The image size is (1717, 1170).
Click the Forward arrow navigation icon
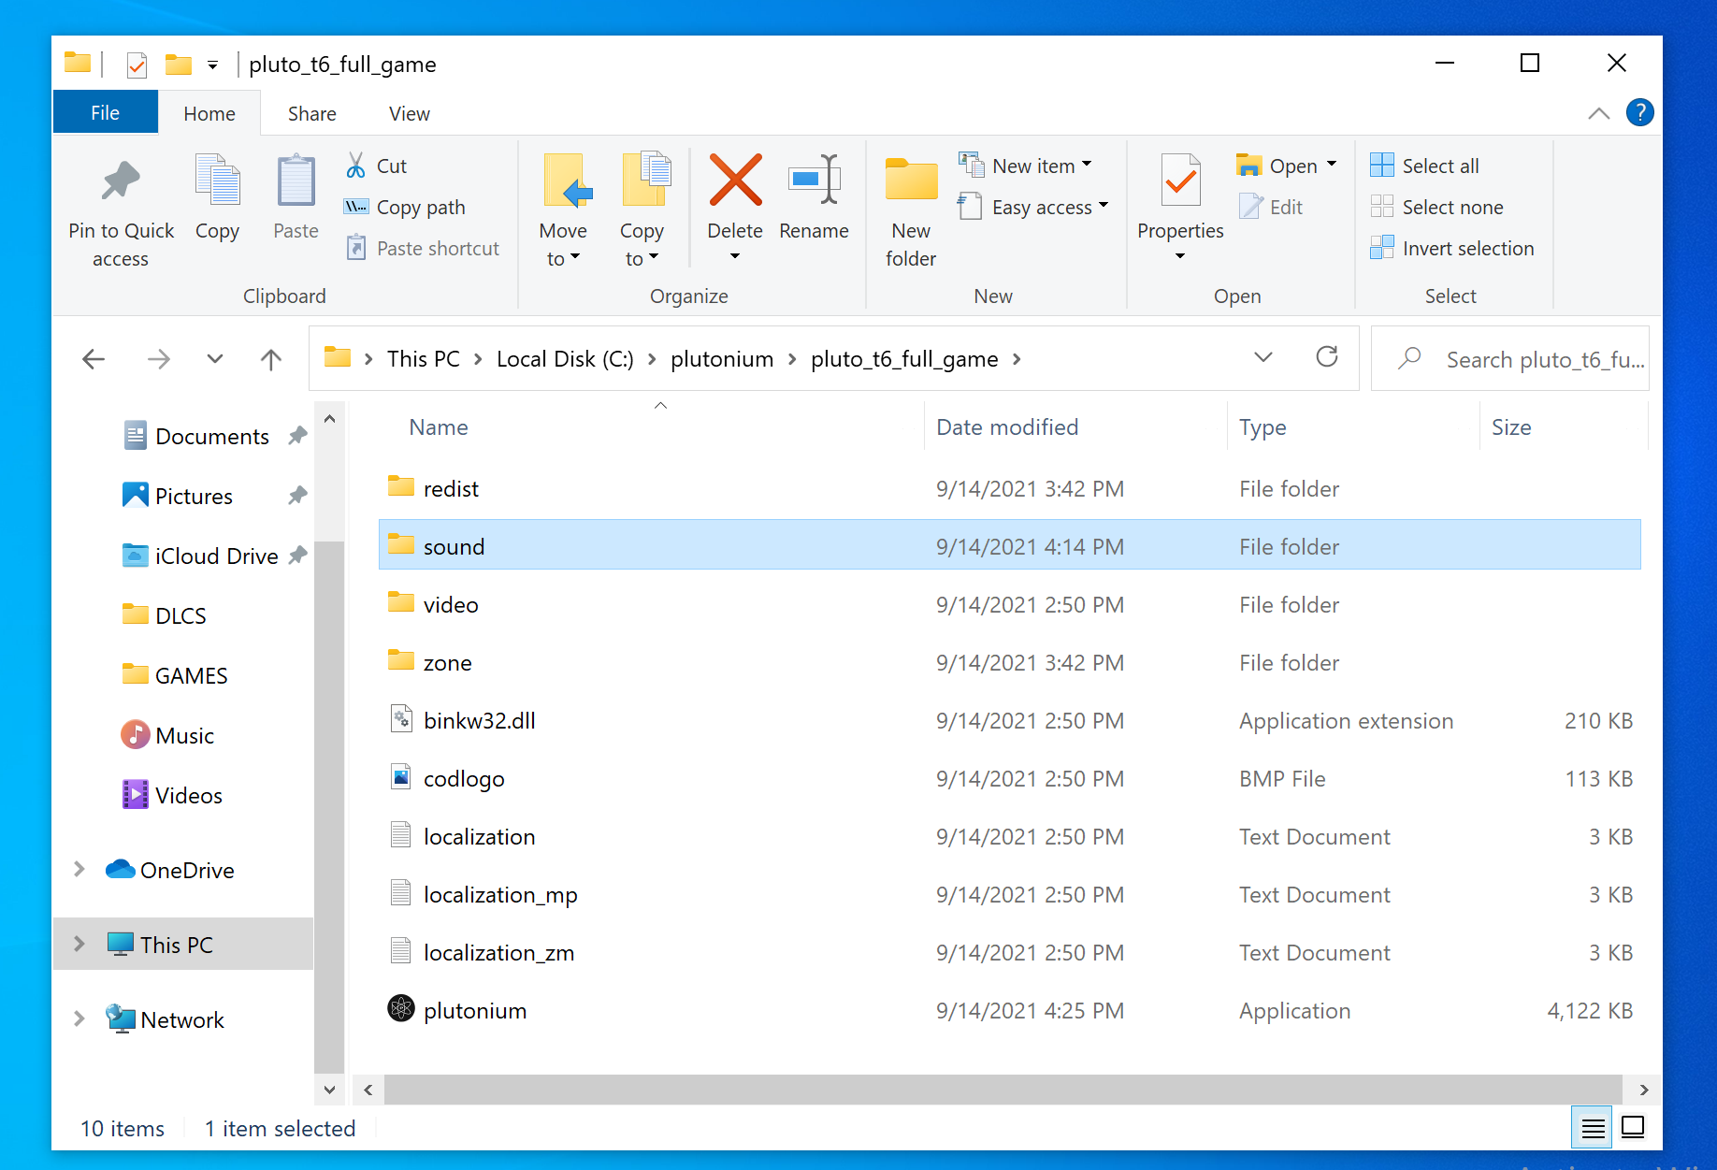click(x=159, y=359)
